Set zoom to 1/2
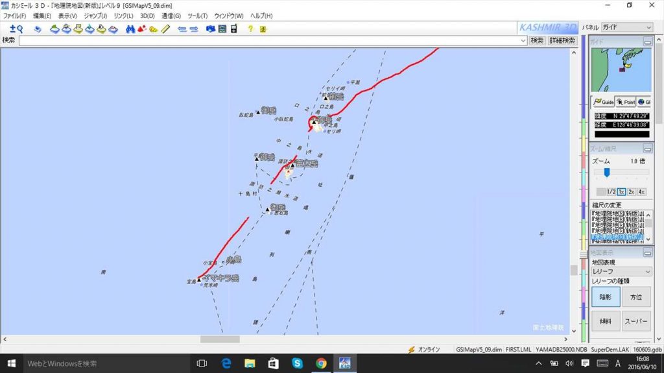Viewport: 664px width, 373px height. [611, 191]
